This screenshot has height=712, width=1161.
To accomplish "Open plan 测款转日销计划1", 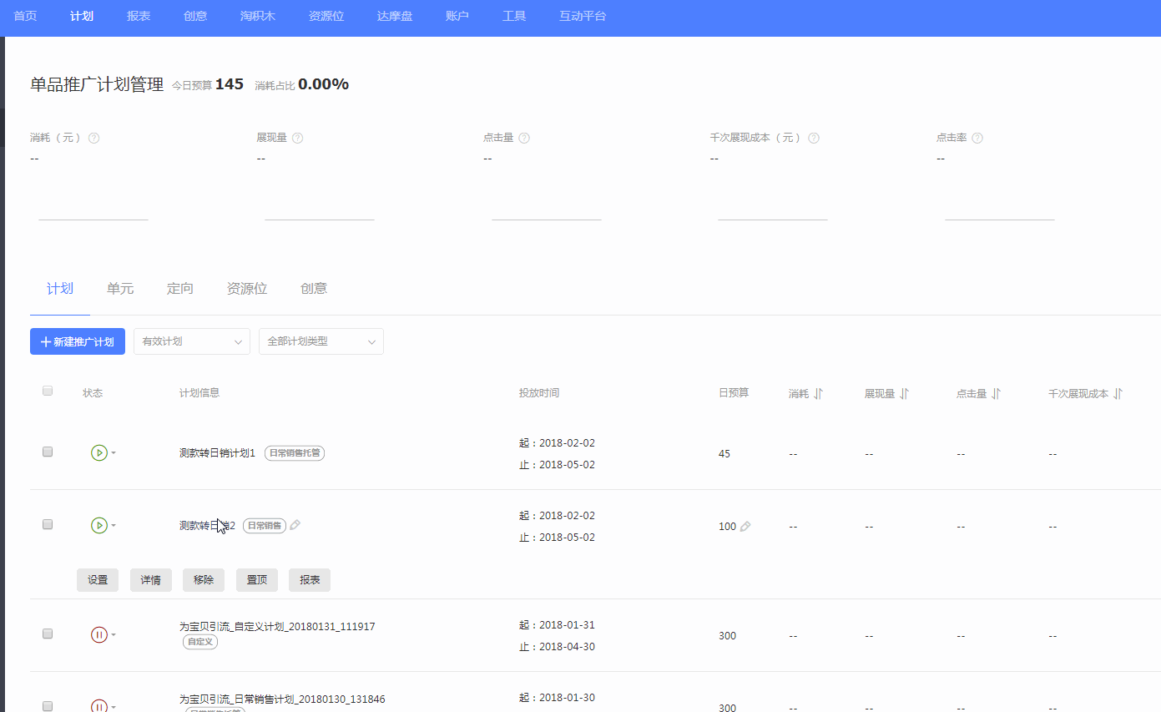I will [217, 453].
